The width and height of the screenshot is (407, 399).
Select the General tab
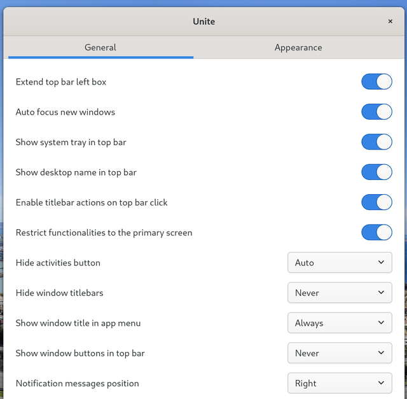100,48
